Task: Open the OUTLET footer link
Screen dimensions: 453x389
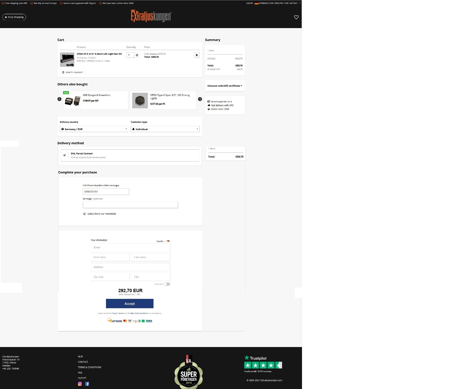Action: point(82,378)
